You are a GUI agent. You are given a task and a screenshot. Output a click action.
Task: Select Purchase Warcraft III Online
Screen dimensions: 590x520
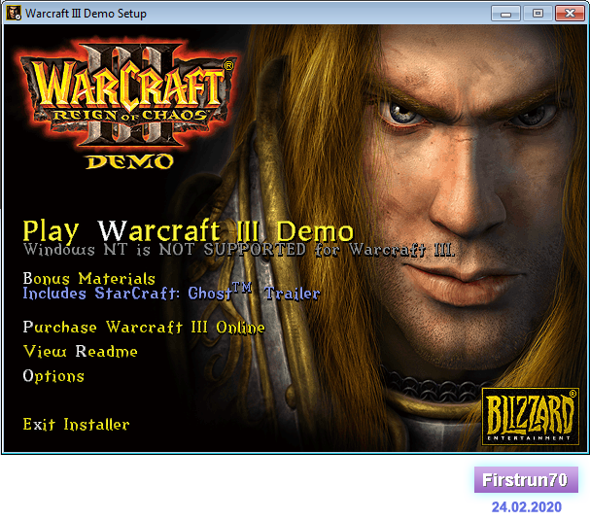144,328
